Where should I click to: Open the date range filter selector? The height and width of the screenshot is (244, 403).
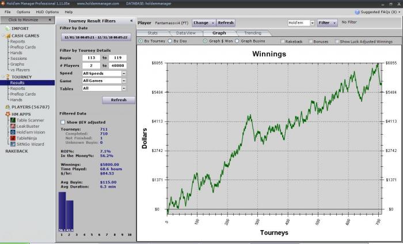click(x=96, y=37)
